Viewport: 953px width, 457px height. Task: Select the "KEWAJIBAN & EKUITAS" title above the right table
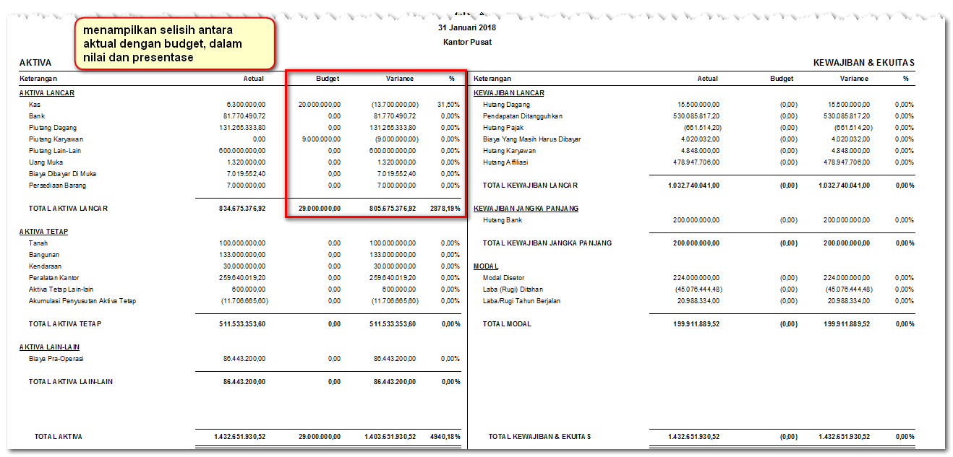[x=864, y=63]
